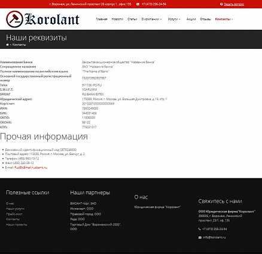The width and height of the screenshot is (262, 254).
Task: Click the top bar phone number
Action: [x=154, y=4]
